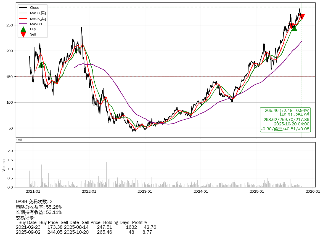Click the red MA25 line sample in legend
Screen dimensions: 323x237
[23, 19]
